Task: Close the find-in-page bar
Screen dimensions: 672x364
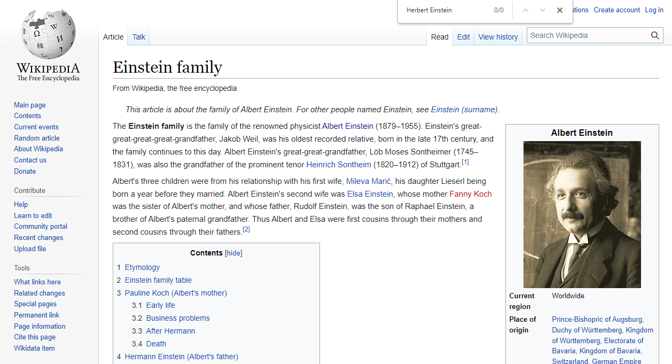Action: tap(560, 10)
